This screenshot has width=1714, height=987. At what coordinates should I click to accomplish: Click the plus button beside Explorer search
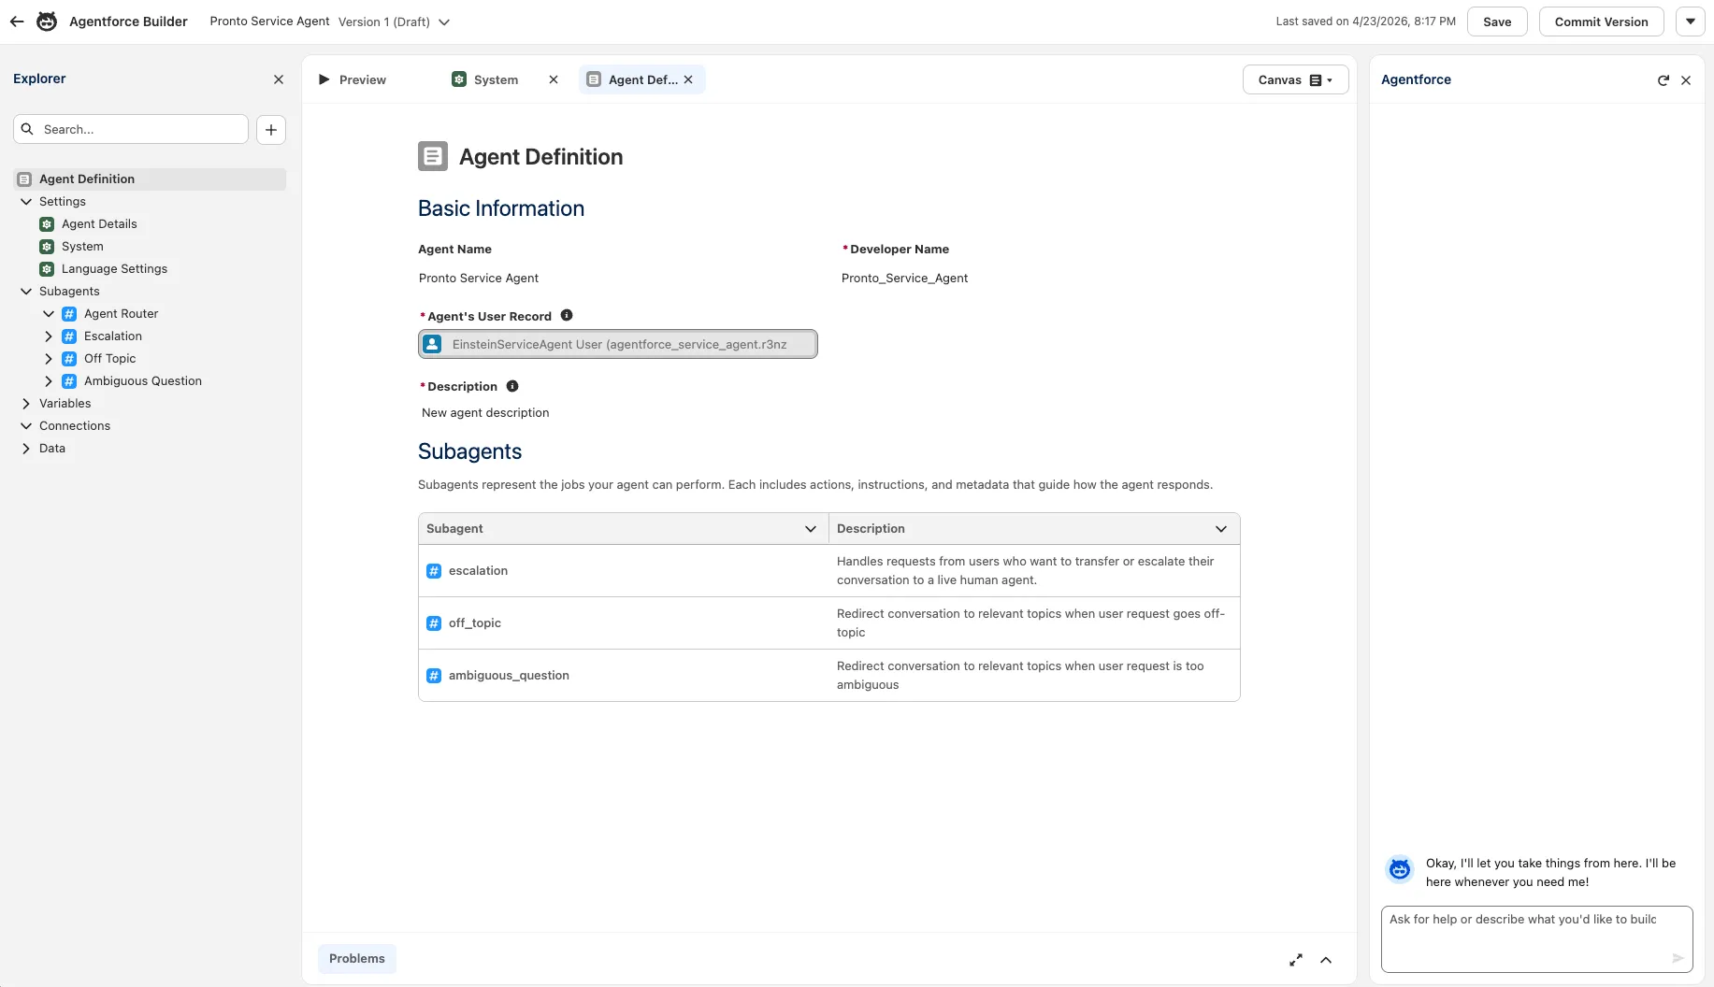pyautogui.click(x=271, y=130)
